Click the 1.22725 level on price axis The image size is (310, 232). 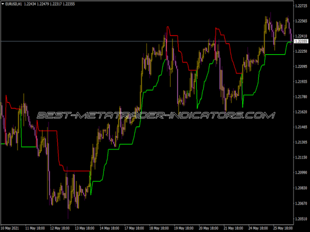pos(300,6)
